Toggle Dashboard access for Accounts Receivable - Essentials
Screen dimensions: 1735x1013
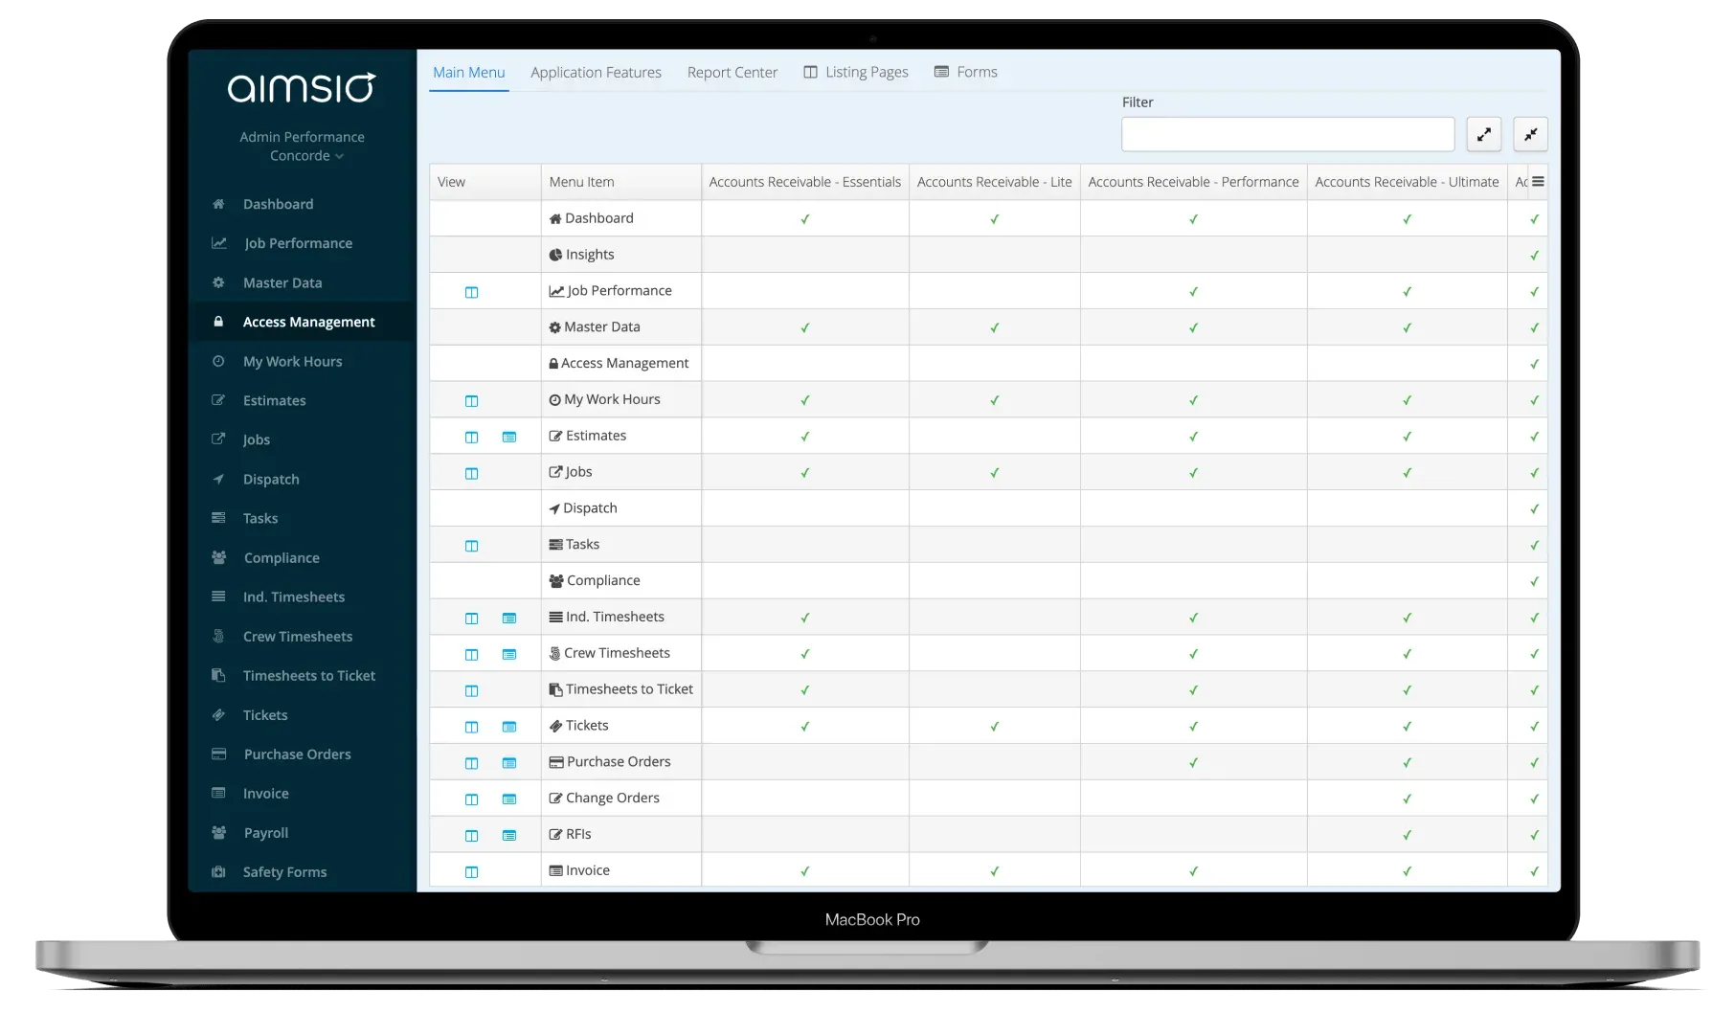(x=804, y=218)
